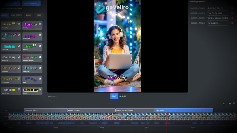Screen dimensions: 237x133
Task: Click the 00:00:03 playback time readout
Action: pos(122,96)
